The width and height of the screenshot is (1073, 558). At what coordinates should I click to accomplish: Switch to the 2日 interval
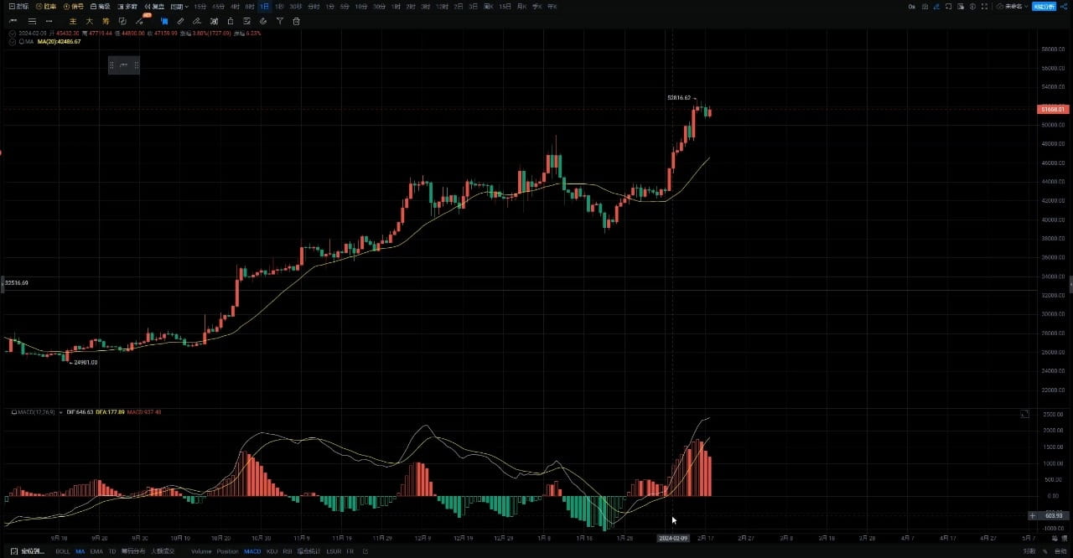[x=459, y=7]
